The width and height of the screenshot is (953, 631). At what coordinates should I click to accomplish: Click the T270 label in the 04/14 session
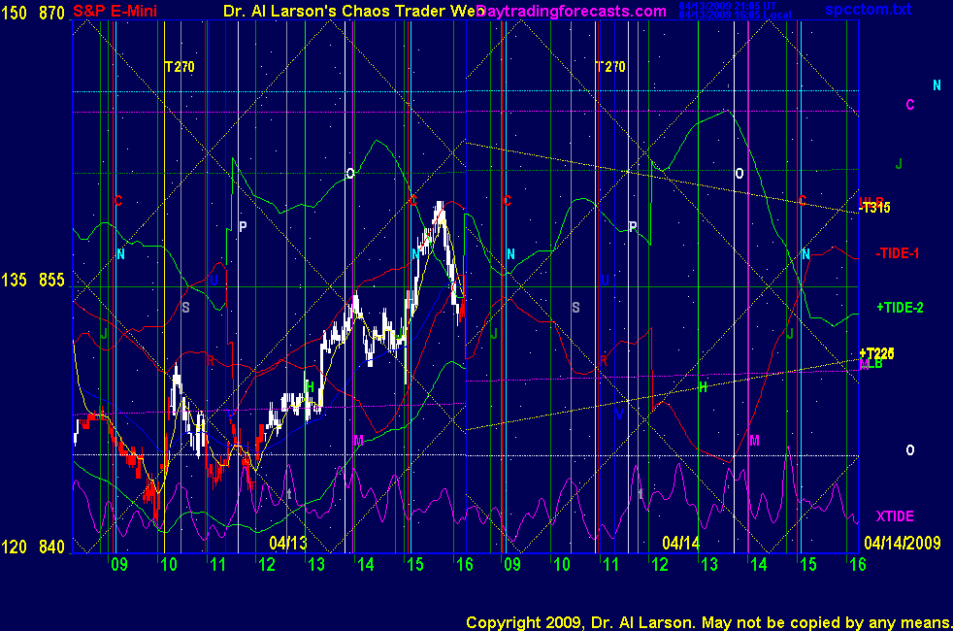610,67
